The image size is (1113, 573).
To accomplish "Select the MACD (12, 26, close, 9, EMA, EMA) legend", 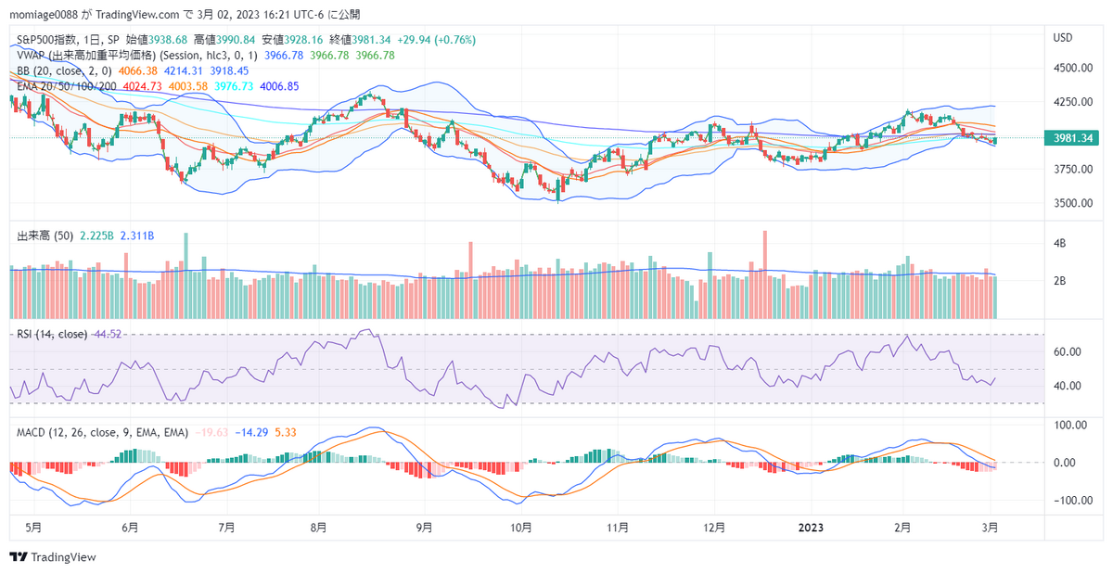I will [103, 433].
